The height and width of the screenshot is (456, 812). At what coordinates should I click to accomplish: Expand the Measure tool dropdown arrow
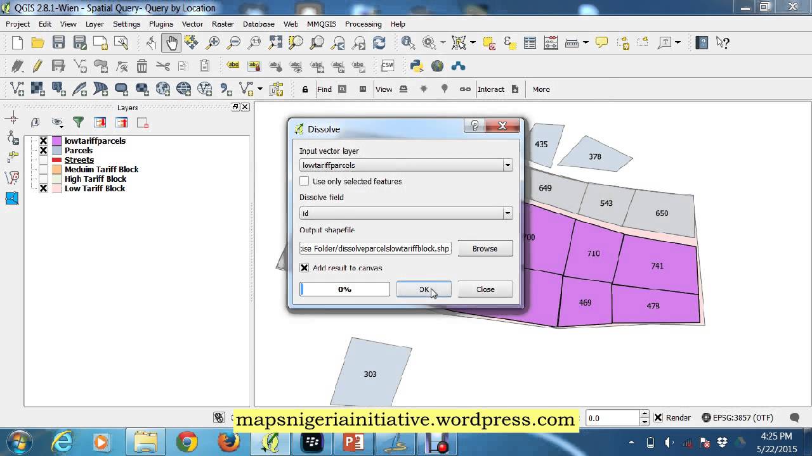point(586,42)
